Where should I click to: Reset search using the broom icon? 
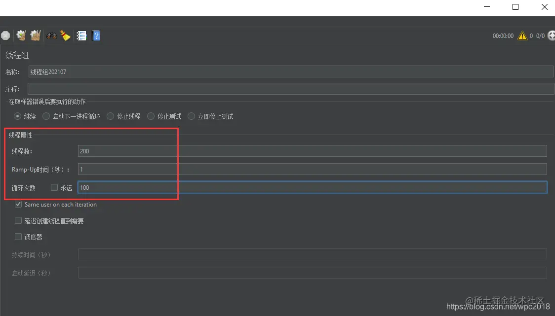[x=66, y=35]
